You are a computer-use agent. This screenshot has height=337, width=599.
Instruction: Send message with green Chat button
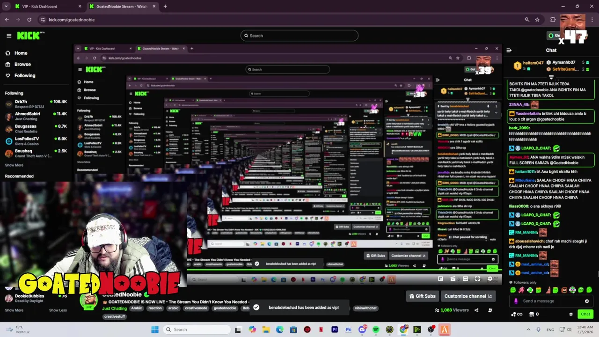pos(585,314)
